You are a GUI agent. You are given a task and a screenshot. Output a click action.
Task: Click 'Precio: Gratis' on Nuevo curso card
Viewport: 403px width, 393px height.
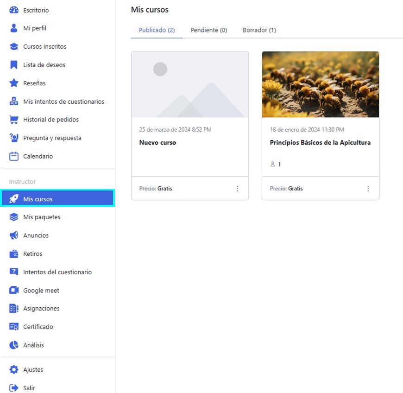[x=156, y=189]
